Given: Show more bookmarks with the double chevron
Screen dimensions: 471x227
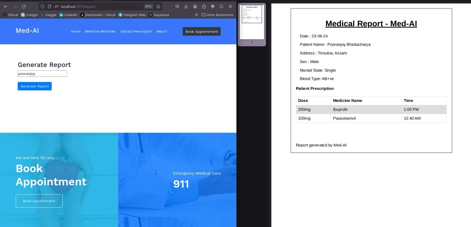Looking at the screenshot, I should click(196, 15).
